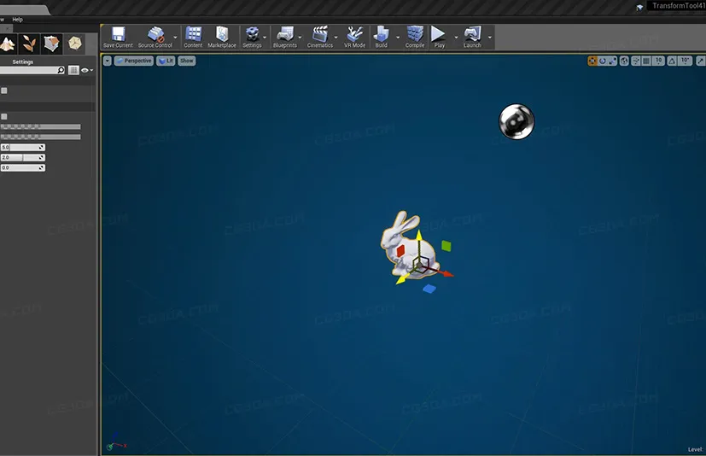Screen dimensions: 706x456
Task: Select the scale transform tool in viewport
Action: tap(612, 61)
